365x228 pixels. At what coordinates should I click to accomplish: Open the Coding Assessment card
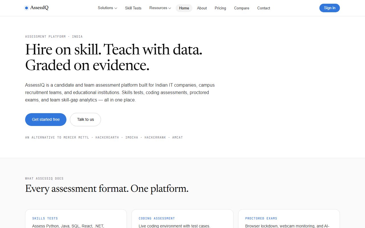[x=182, y=219]
